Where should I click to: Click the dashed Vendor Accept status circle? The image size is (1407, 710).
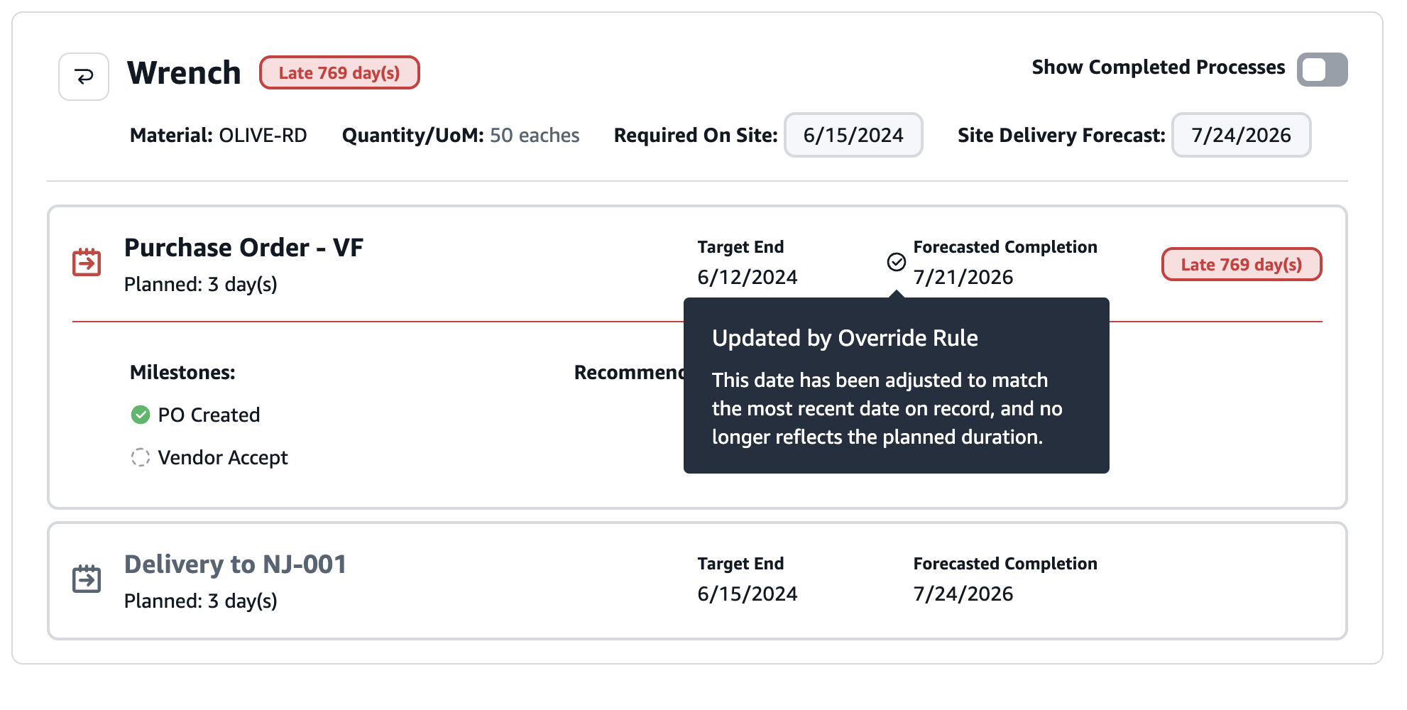click(141, 457)
